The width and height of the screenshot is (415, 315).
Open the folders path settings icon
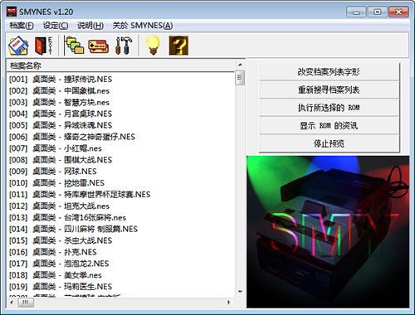(x=74, y=46)
